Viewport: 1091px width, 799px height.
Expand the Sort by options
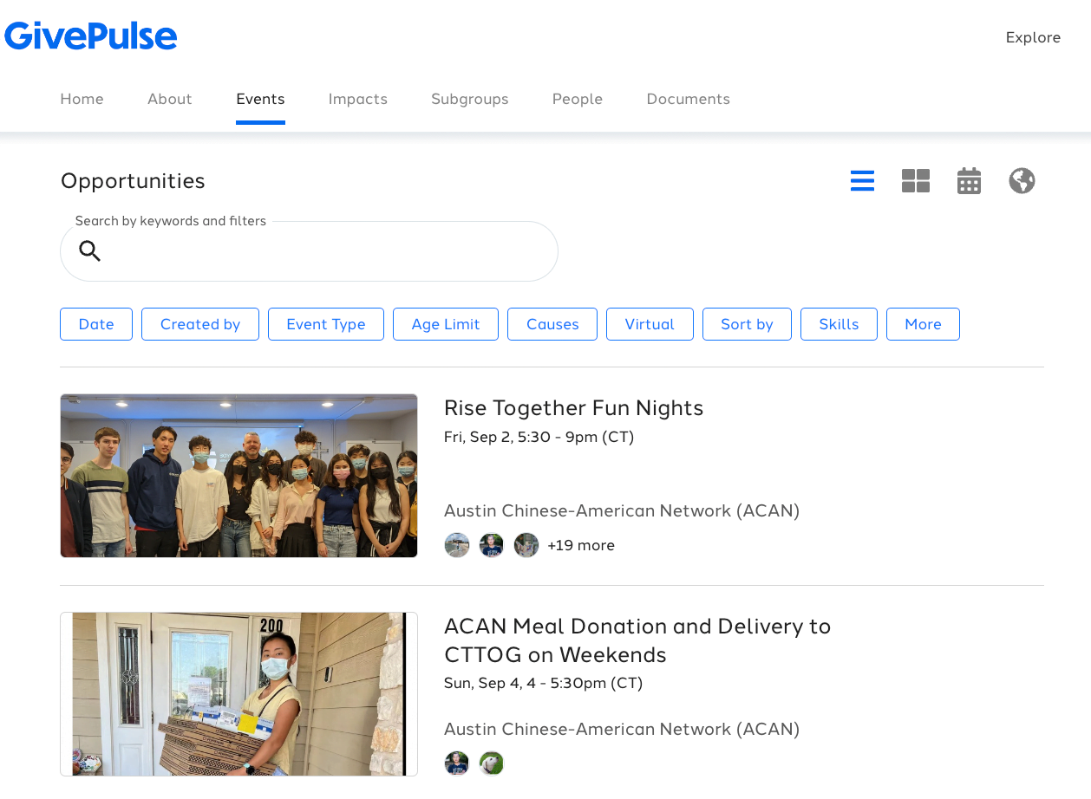point(747,323)
